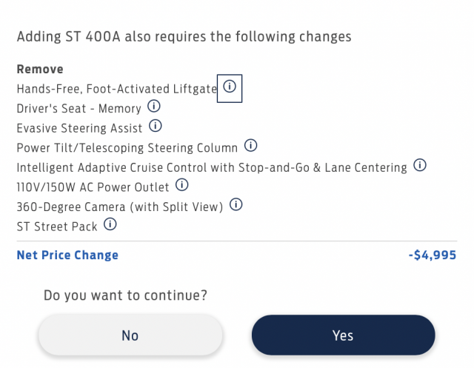
Task: Click the -$4,995 price amount
Action: [433, 255]
